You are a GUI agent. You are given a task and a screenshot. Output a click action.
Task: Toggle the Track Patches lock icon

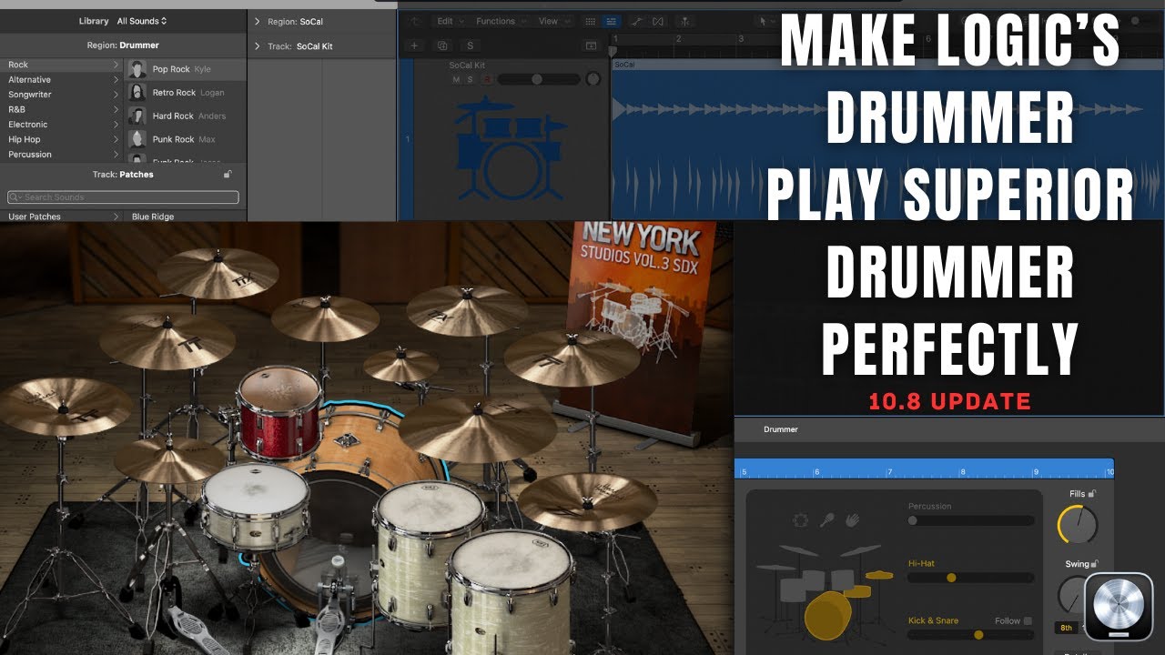(228, 174)
